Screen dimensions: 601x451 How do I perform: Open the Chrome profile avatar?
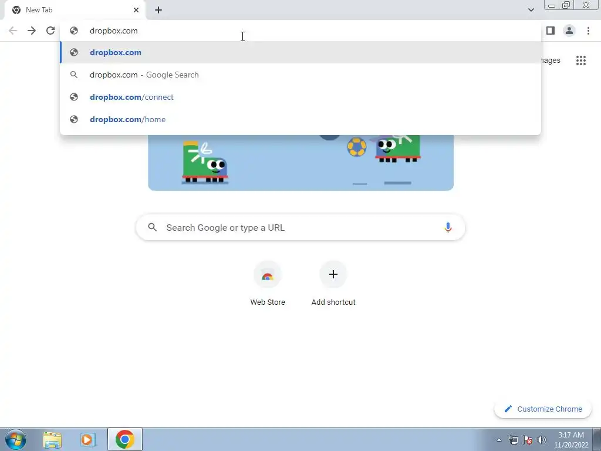569,31
